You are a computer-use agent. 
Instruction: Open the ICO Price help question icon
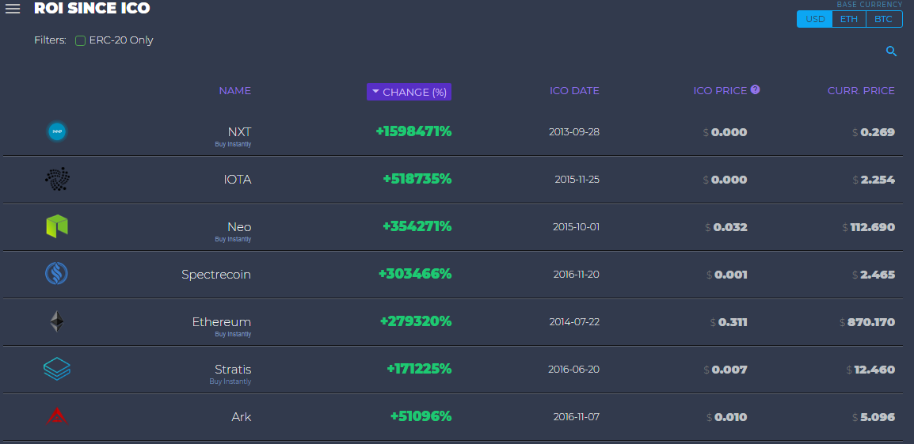[x=756, y=89]
